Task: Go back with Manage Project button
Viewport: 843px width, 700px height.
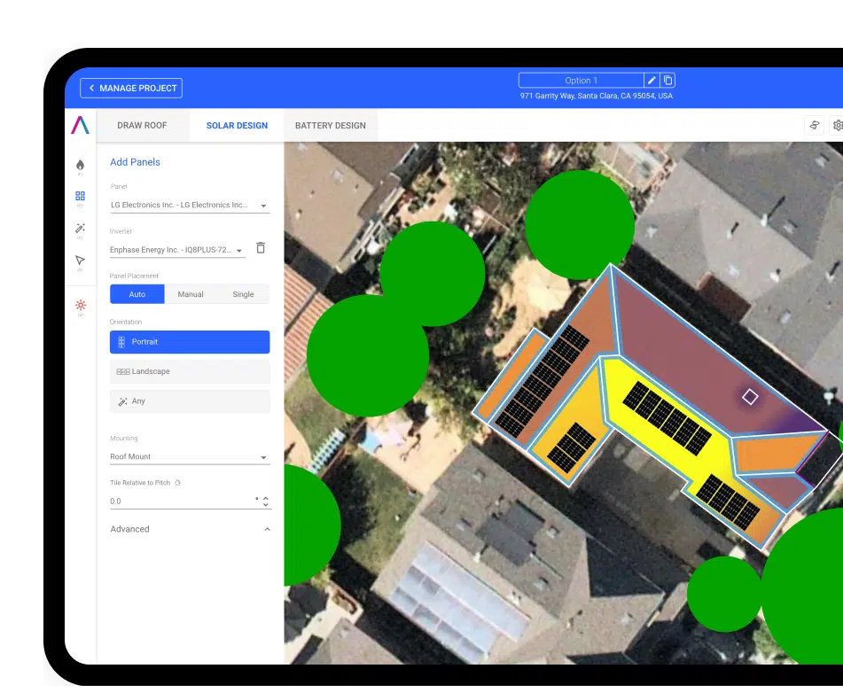Action: (x=131, y=88)
